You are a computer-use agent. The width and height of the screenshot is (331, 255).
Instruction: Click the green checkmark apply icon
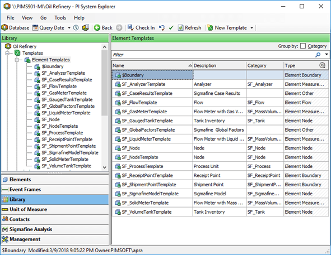coord(171,28)
